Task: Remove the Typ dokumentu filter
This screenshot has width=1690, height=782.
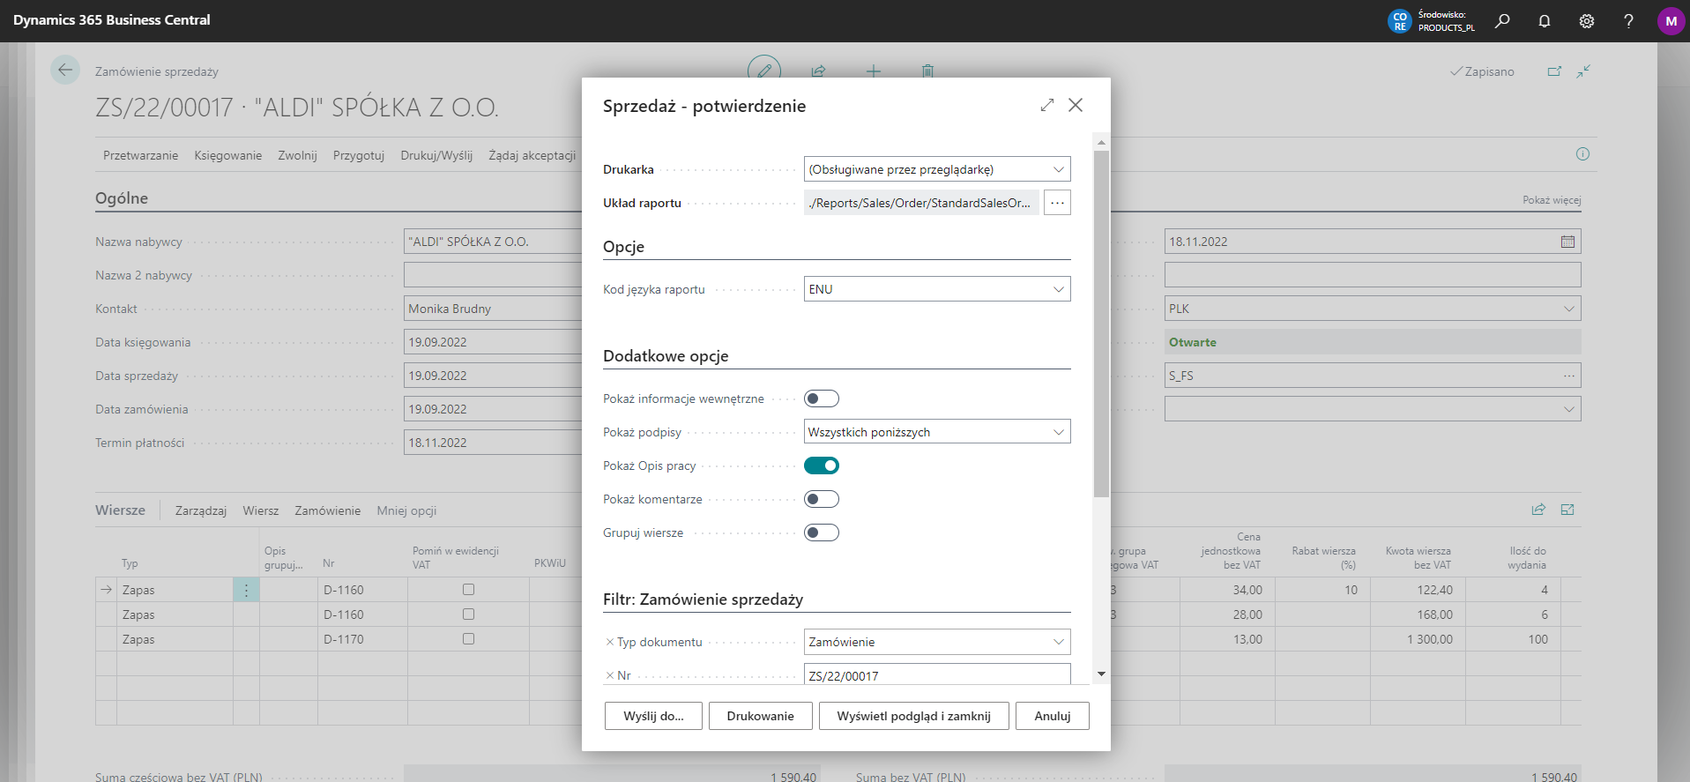Action: tap(609, 642)
